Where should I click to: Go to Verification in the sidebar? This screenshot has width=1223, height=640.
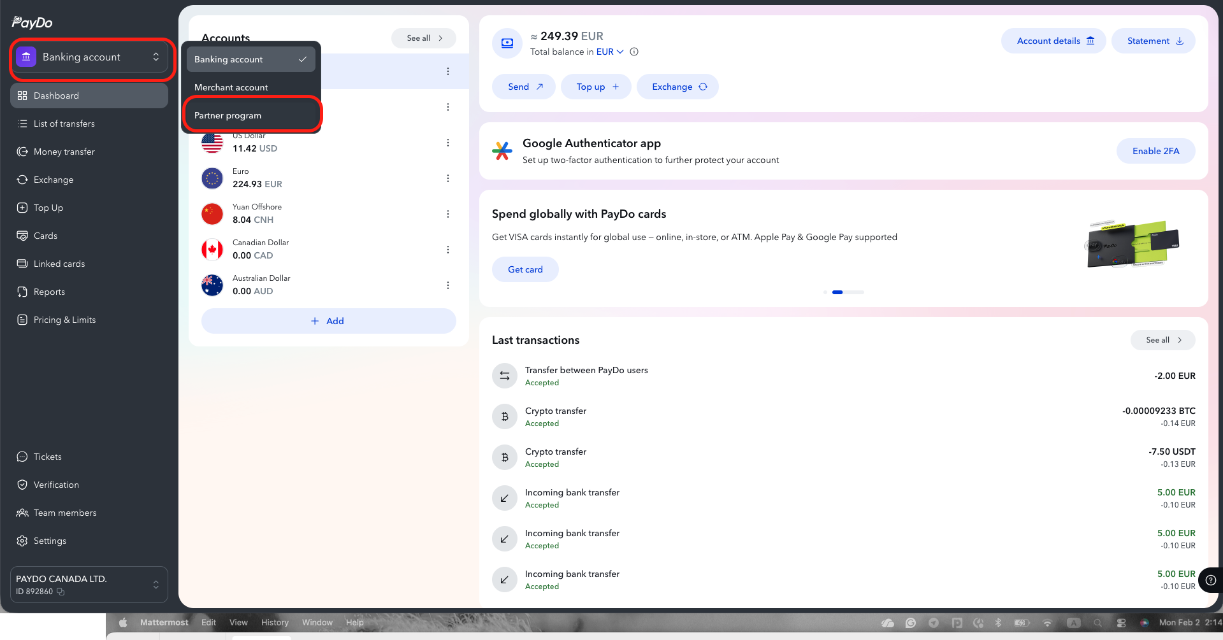pos(89,485)
